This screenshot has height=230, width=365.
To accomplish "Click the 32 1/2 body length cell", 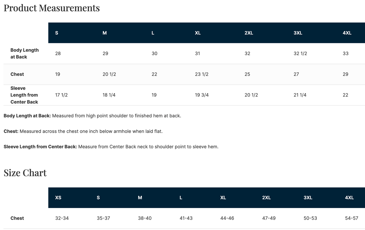I will click(x=300, y=54).
